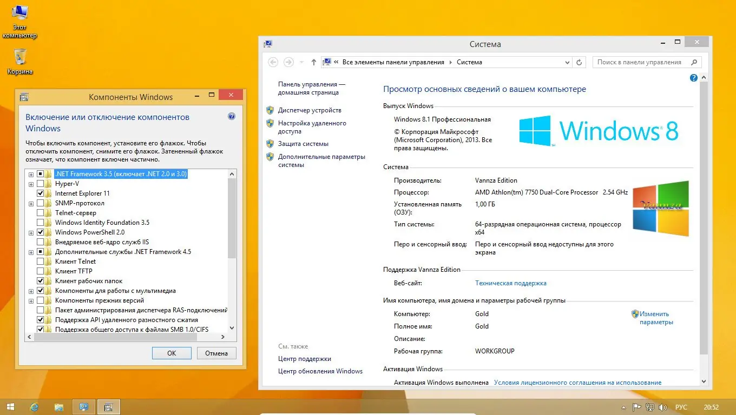Screen dimensions: 736x415
Task: Open Action Center flag in tray
Action: pyautogui.click(x=636, y=407)
